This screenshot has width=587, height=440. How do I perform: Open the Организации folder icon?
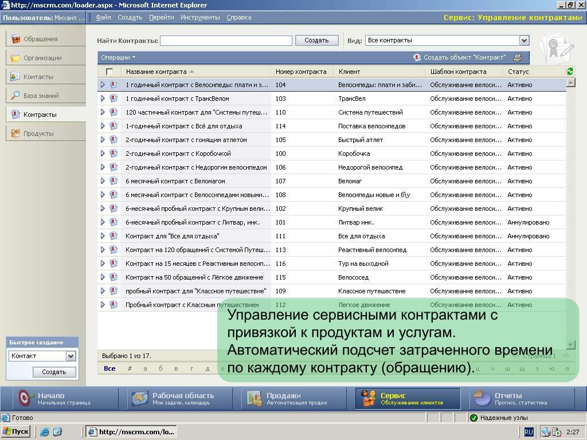pos(15,58)
